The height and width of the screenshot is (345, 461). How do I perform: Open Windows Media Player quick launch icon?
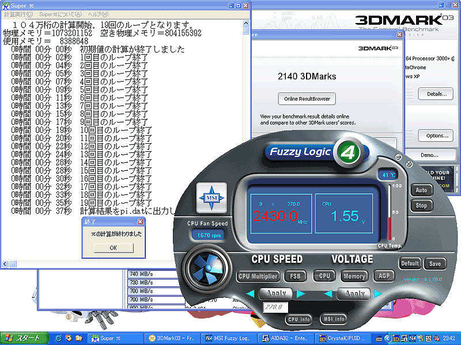(x=68, y=338)
